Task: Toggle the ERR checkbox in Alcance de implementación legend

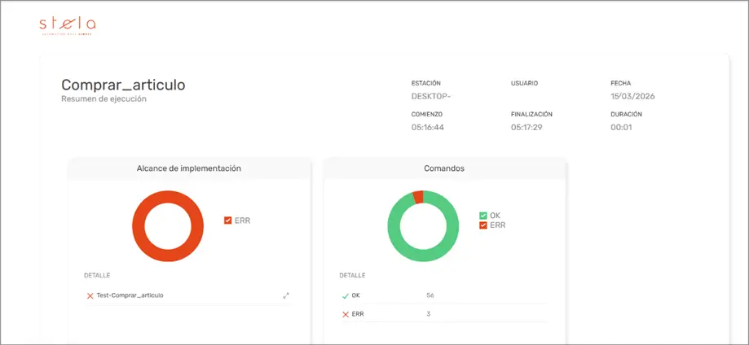Action: (228, 220)
